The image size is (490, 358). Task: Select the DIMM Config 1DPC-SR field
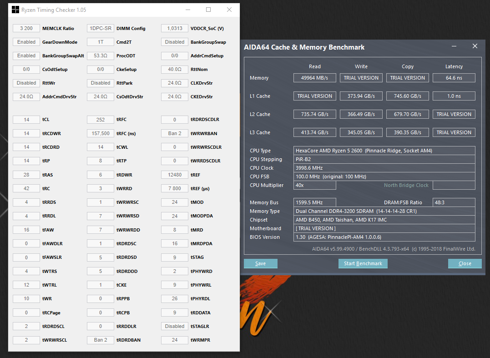pos(100,28)
